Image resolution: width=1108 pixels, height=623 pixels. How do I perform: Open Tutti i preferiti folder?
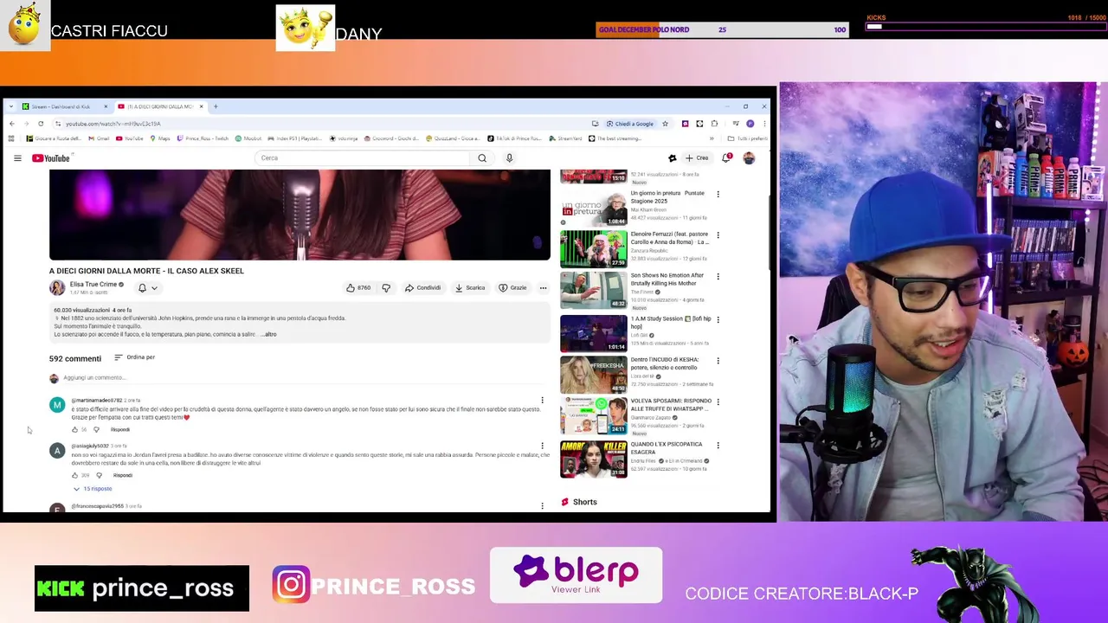point(748,138)
